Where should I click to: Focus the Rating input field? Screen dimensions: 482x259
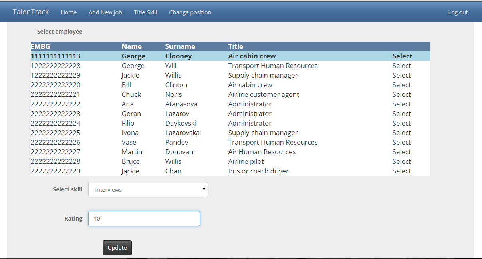(x=144, y=219)
